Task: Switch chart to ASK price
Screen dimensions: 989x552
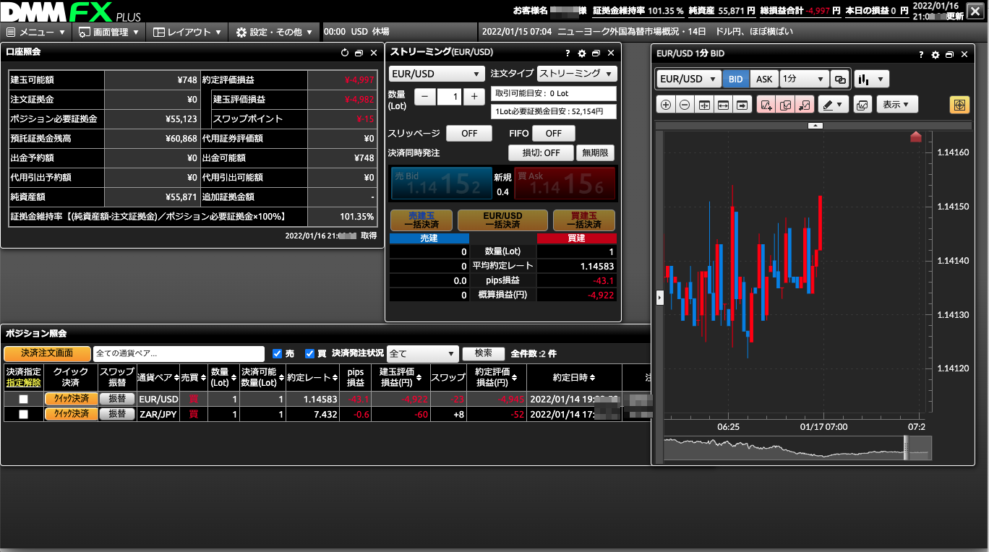Action: point(763,79)
